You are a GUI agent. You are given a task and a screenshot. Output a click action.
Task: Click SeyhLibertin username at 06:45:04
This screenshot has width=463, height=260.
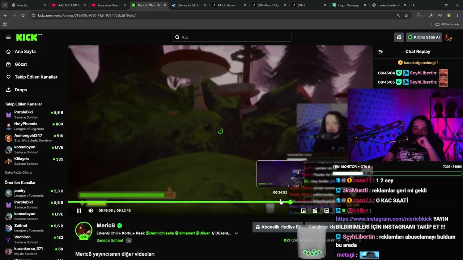click(x=424, y=73)
